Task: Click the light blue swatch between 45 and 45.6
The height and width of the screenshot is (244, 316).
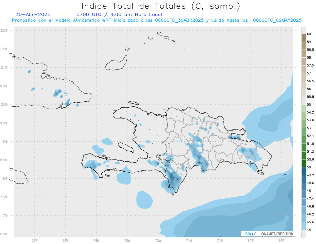Action: 304,226
